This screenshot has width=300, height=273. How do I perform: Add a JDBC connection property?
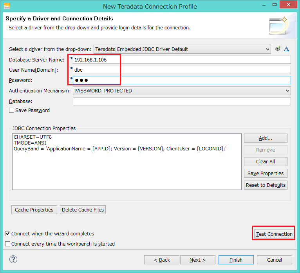[x=266, y=138]
